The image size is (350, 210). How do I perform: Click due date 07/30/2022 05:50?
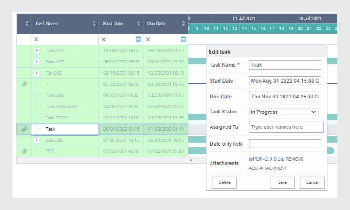[x=166, y=106]
